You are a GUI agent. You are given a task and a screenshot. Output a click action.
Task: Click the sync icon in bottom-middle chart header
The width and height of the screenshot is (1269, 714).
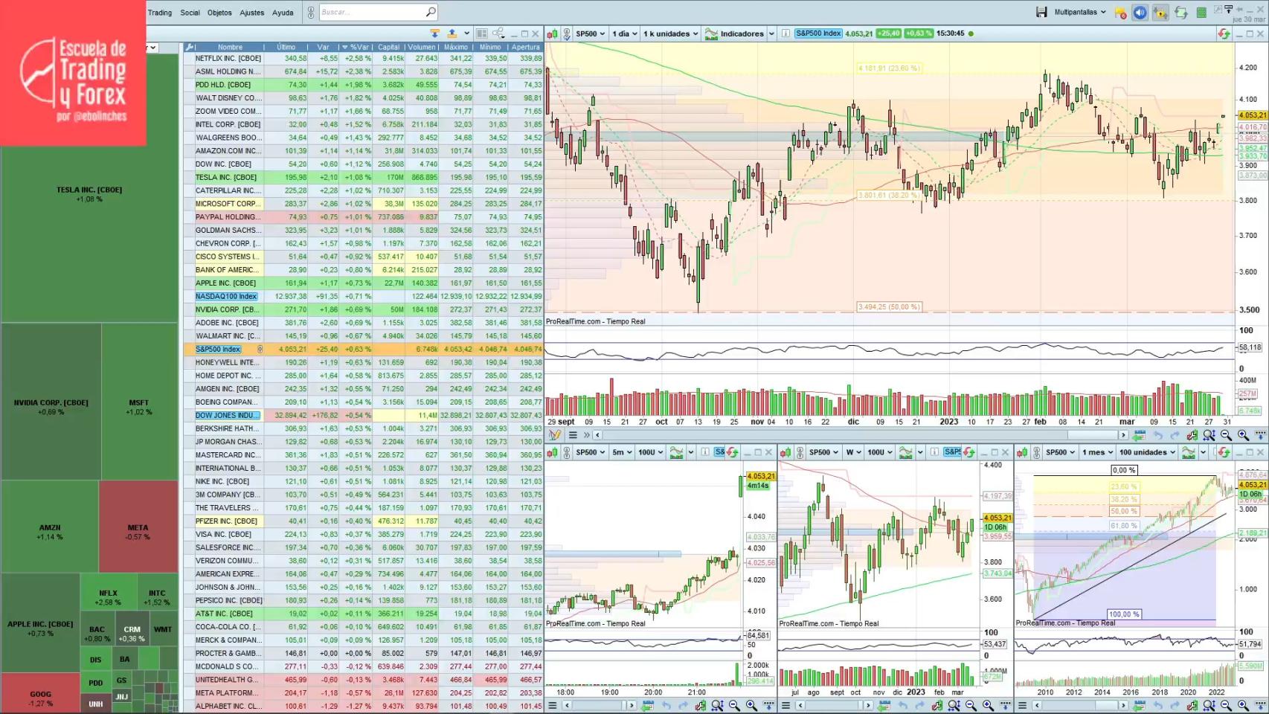coord(968,452)
